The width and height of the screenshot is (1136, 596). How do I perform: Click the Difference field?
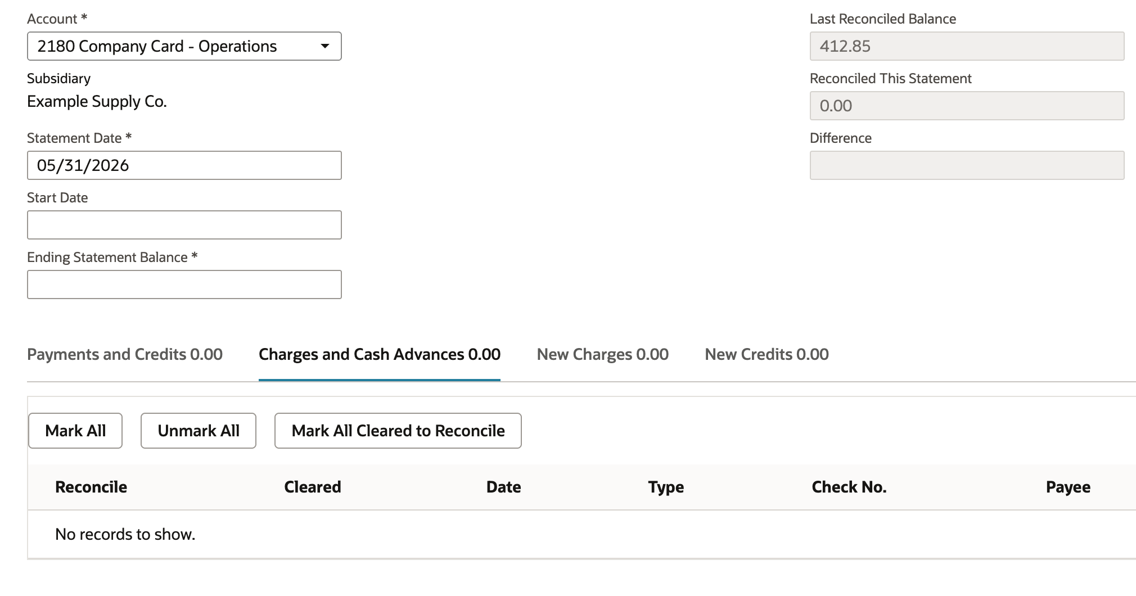(967, 165)
